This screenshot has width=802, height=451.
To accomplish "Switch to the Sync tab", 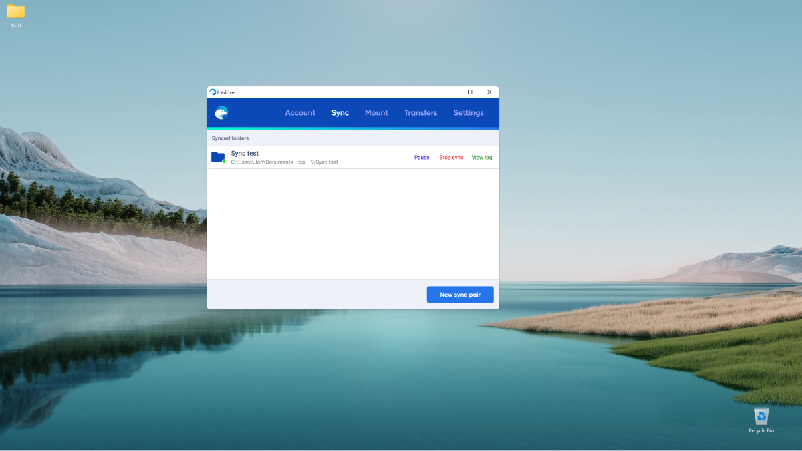I will tap(340, 113).
